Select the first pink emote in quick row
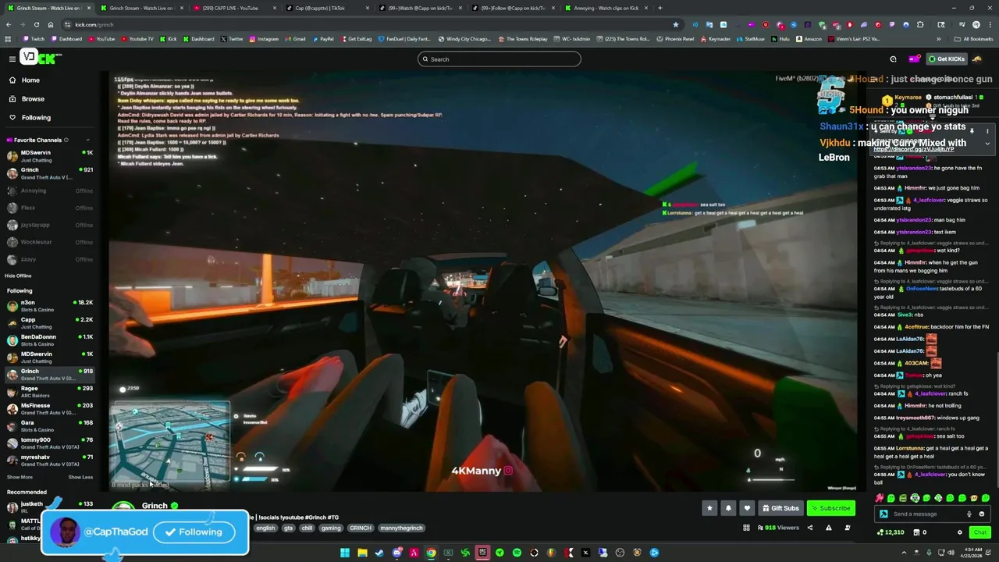999x562 pixels. tap(880, 498)
